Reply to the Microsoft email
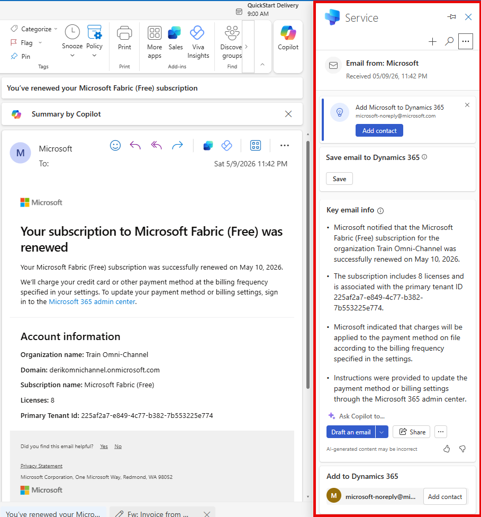Viewport: 481px width, 517px height. coord(135,145)
